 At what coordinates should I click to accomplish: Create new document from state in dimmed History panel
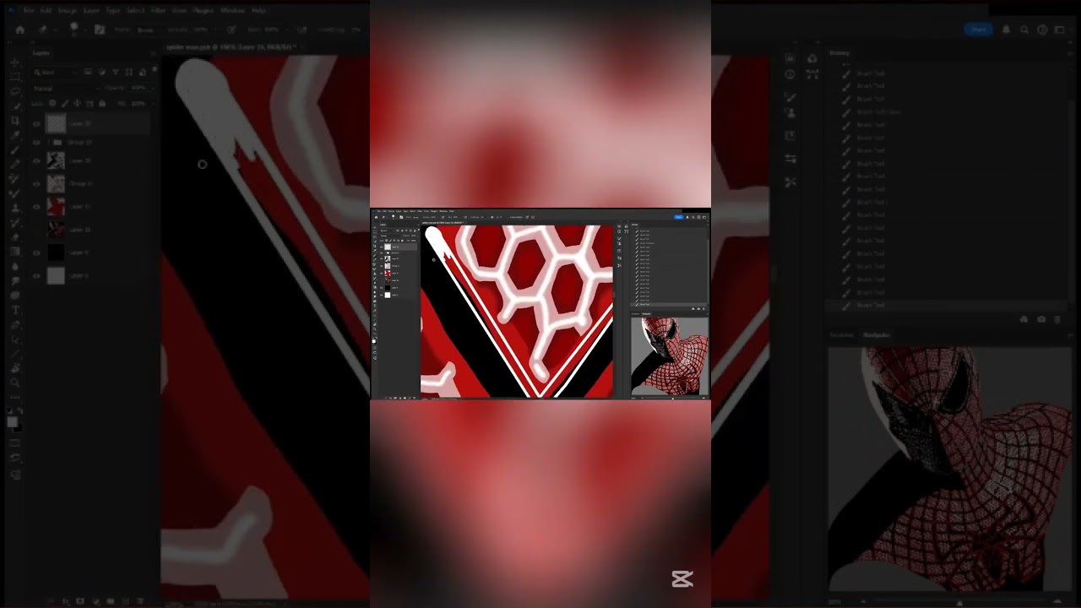click(1024, 319)
